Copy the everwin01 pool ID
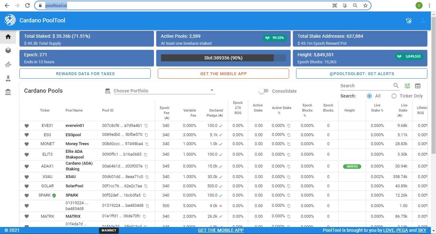436x234 pixels. (146, 126)
